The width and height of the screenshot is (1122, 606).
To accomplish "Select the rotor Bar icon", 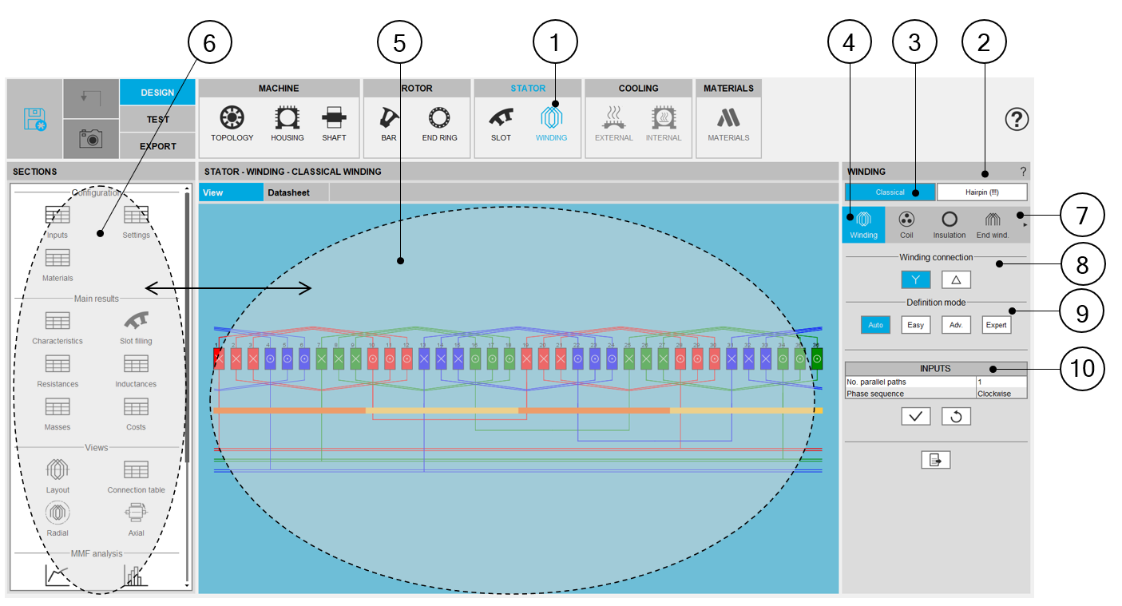I will pos(389,119).
